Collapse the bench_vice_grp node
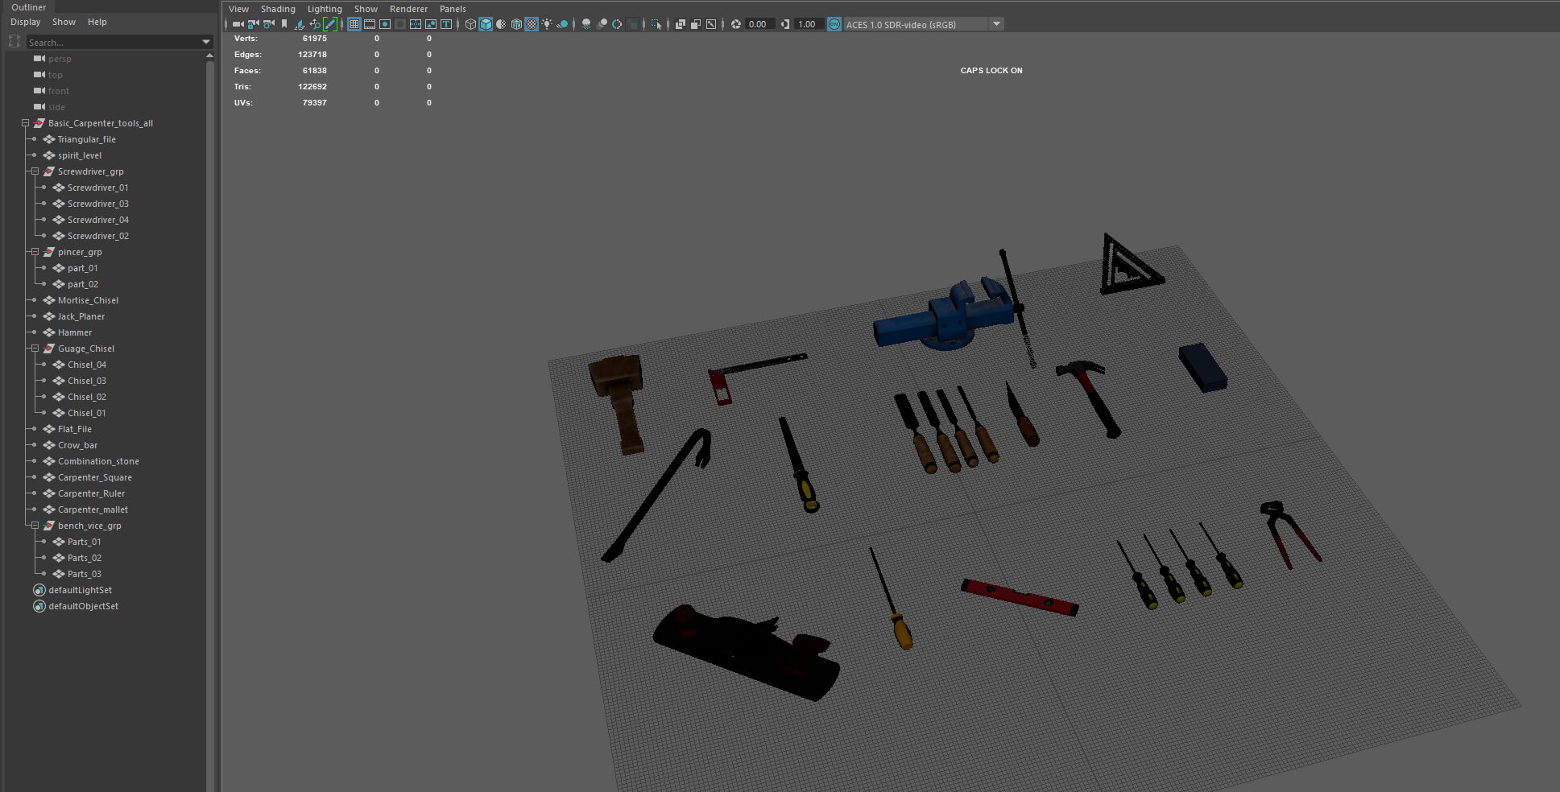 click(x=35, y=526)
